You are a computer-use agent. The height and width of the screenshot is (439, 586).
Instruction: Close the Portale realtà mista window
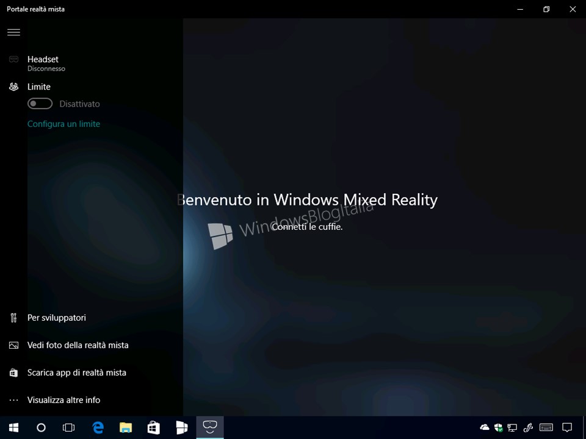coord(573,9)
